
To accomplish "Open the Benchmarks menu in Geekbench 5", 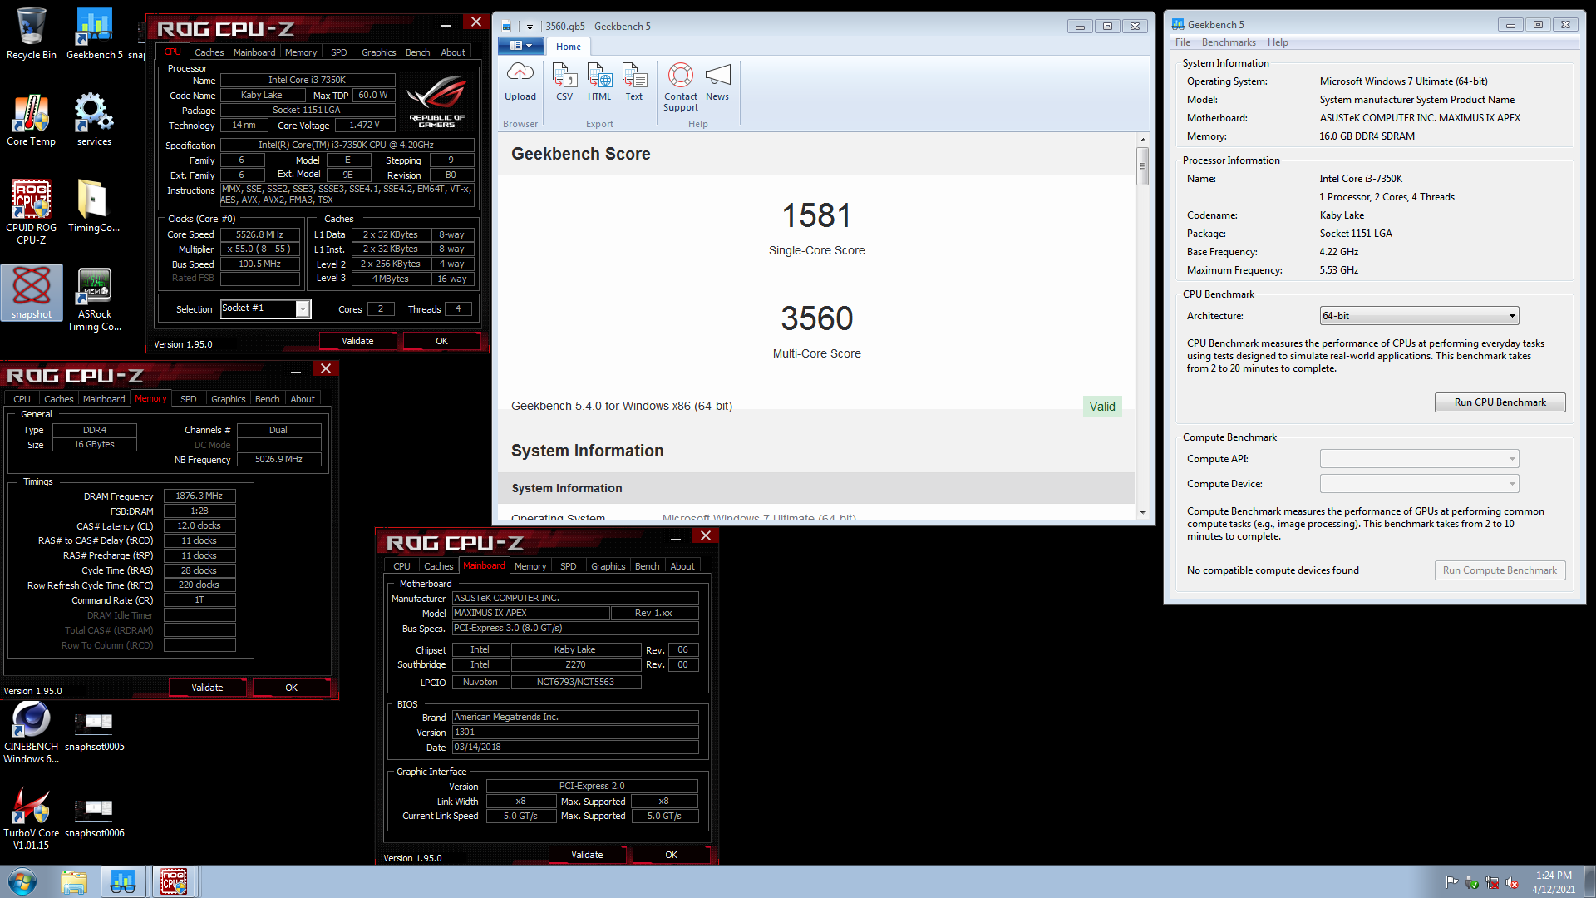I will pos(1229,42).
